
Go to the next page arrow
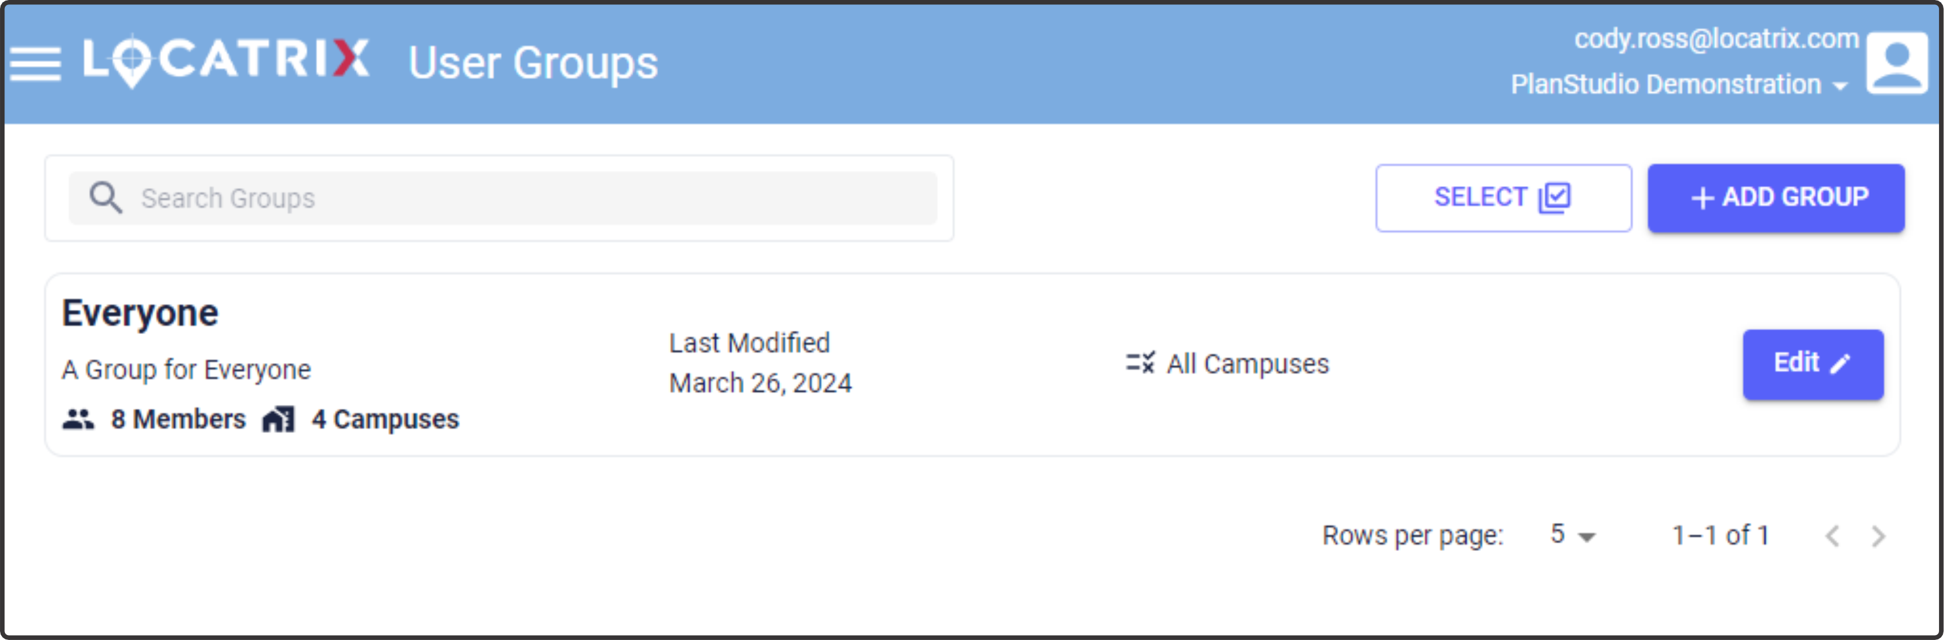pos(1879,536)
